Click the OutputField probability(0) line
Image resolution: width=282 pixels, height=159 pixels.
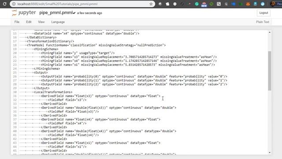(134, 76)
